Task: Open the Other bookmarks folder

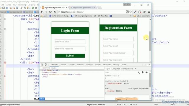Action: click(x=142, y=16)
